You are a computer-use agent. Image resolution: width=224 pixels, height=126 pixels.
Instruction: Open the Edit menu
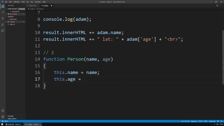click(x=10, y=2)
